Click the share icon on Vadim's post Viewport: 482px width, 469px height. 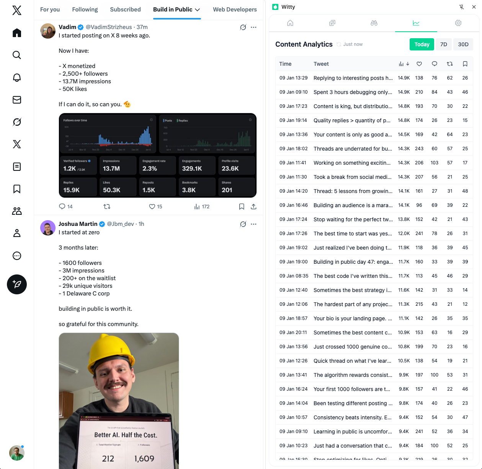pos(253,206)
